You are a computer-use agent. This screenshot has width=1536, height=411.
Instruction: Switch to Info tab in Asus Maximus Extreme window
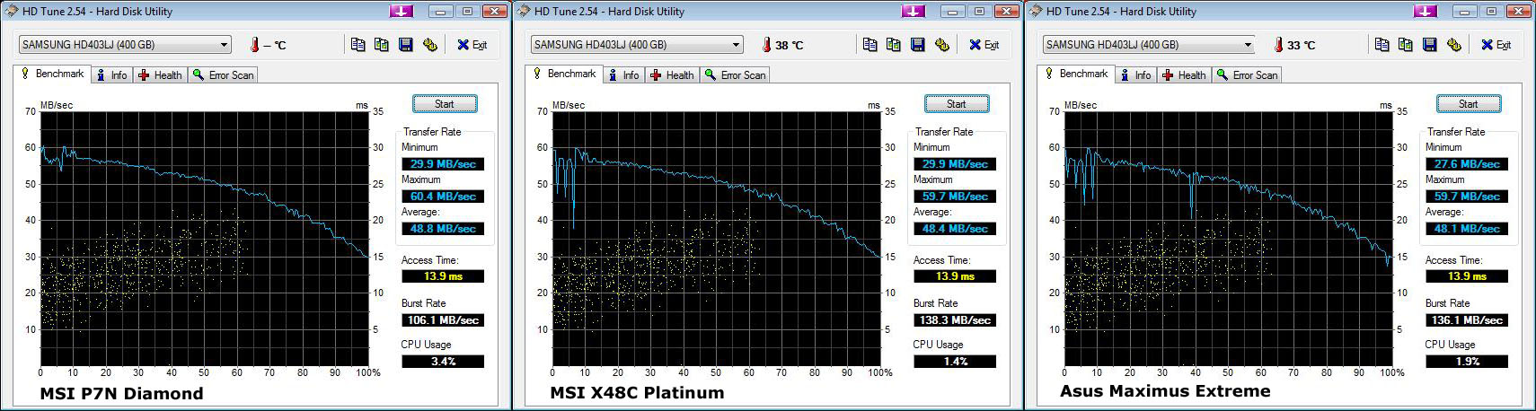pyautogui.click(x=1136, y=75)
